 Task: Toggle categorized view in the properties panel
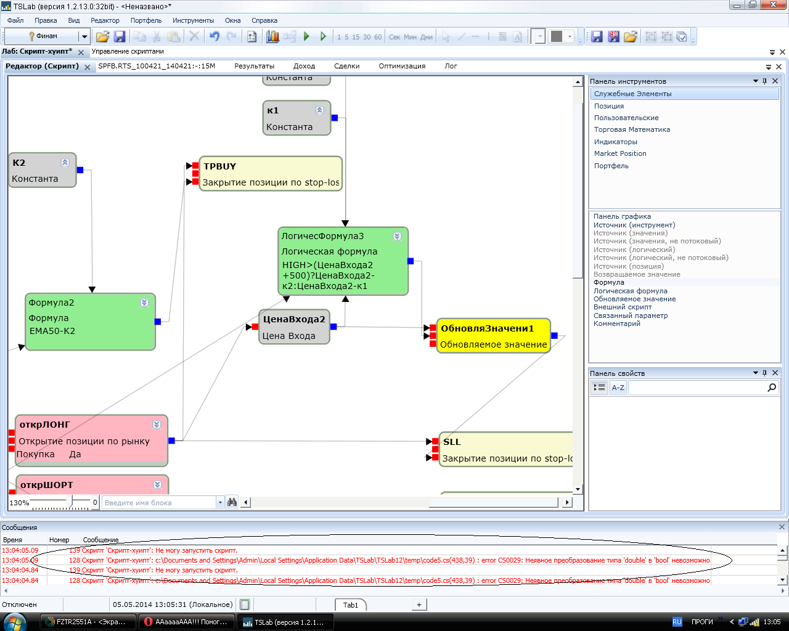(599, 388)
